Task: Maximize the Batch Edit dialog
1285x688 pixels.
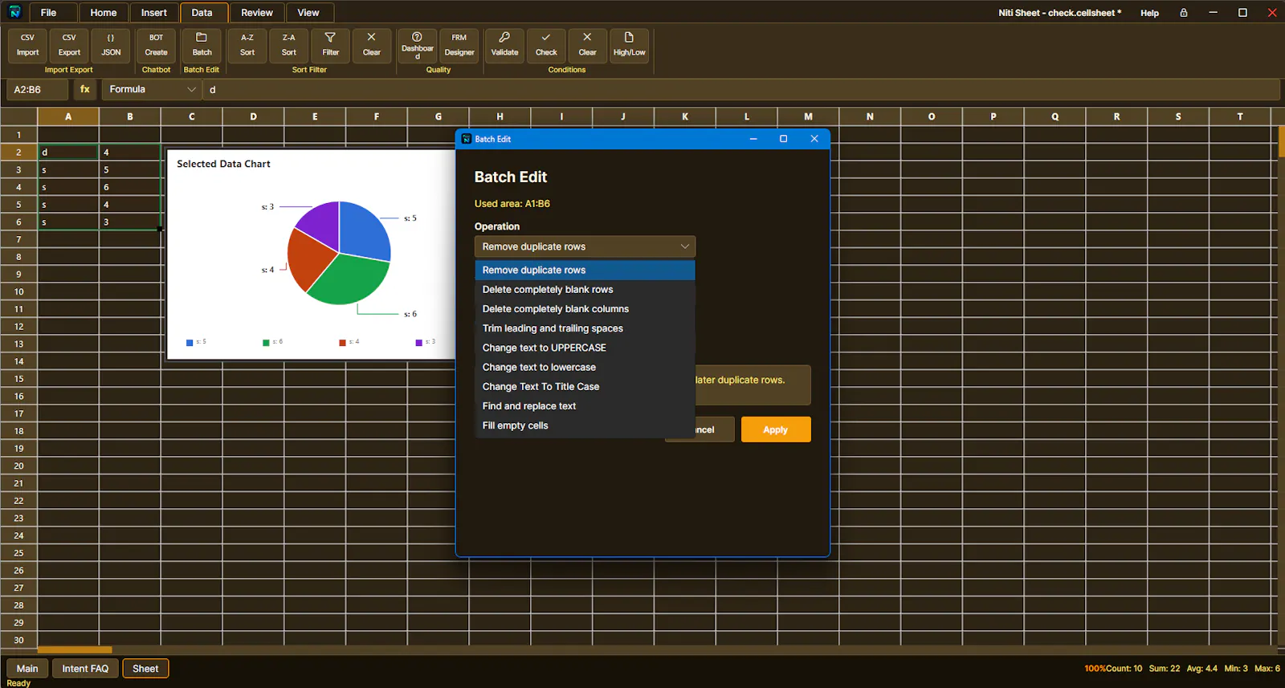Action: point(783,139)
